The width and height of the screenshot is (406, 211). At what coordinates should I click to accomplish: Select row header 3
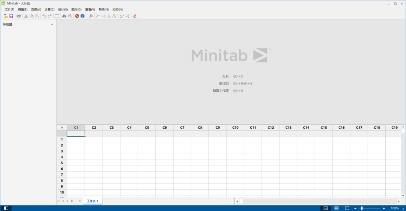62,151
